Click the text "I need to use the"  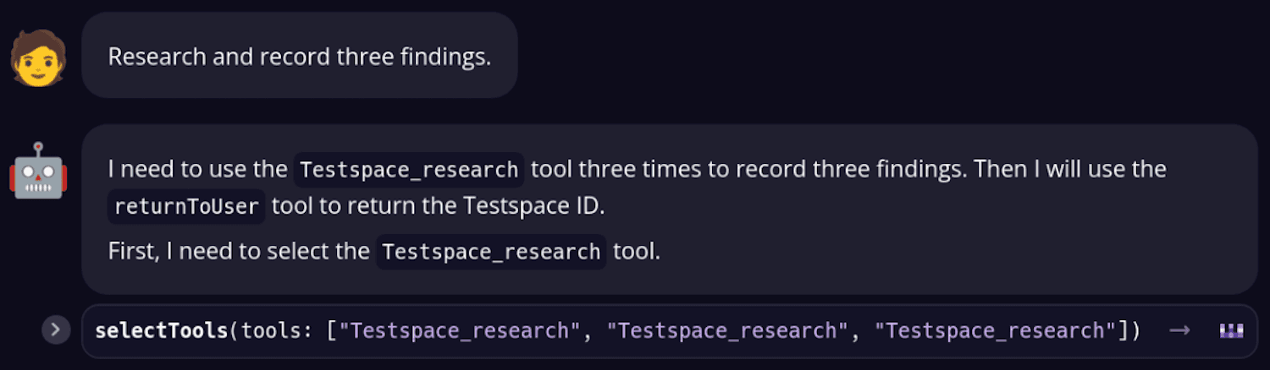pyautogui.click(x=197, y=170)
